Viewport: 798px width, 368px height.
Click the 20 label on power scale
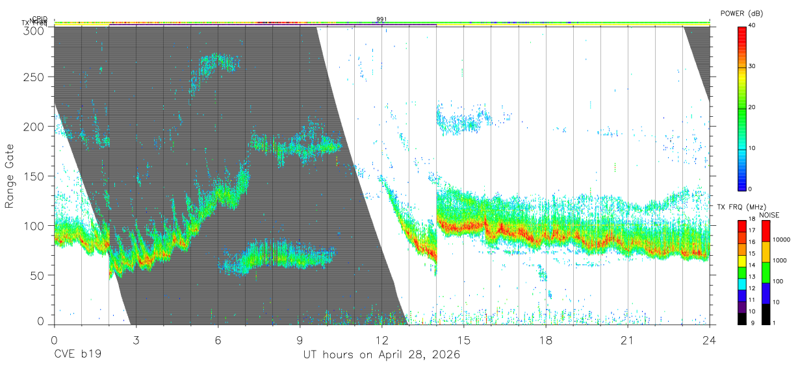coord(753,108)
